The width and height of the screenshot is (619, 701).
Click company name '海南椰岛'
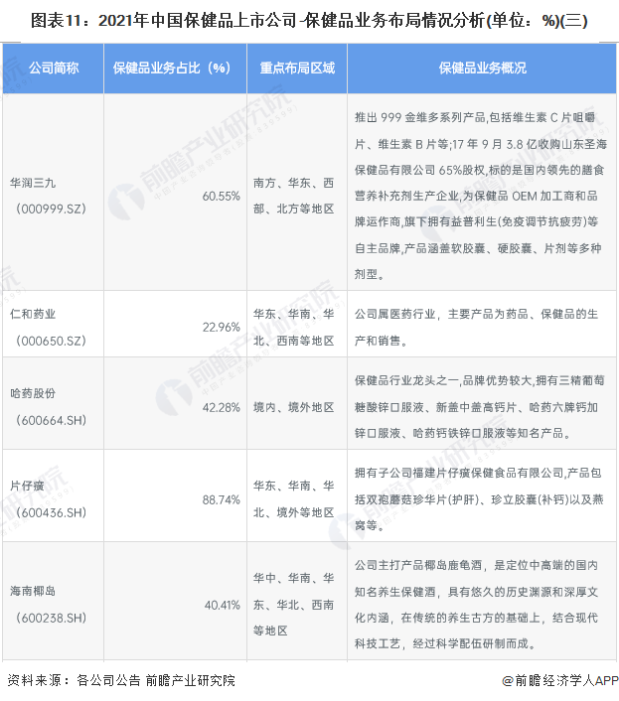point(33,591)
